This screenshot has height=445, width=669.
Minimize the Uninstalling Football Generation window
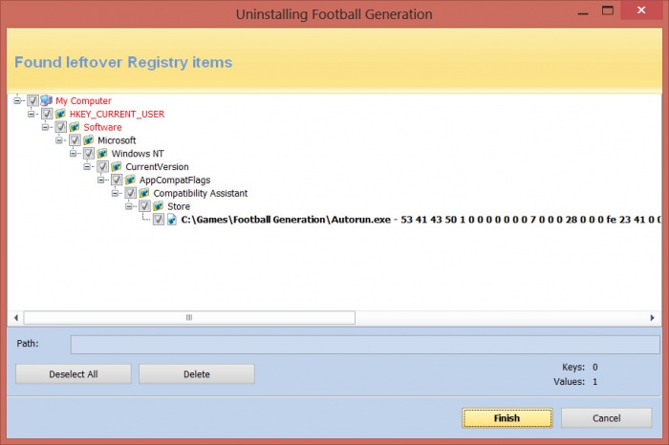tap(583, 11)
